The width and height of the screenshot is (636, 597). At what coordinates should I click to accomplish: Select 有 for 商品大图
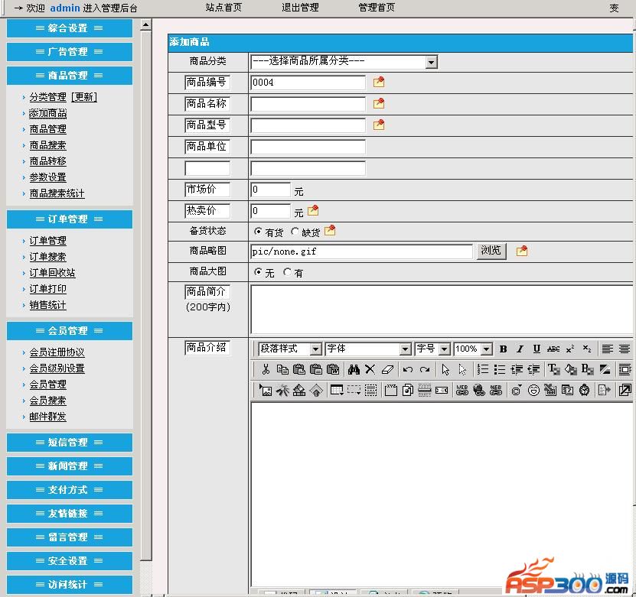click(x=287, y=272)
